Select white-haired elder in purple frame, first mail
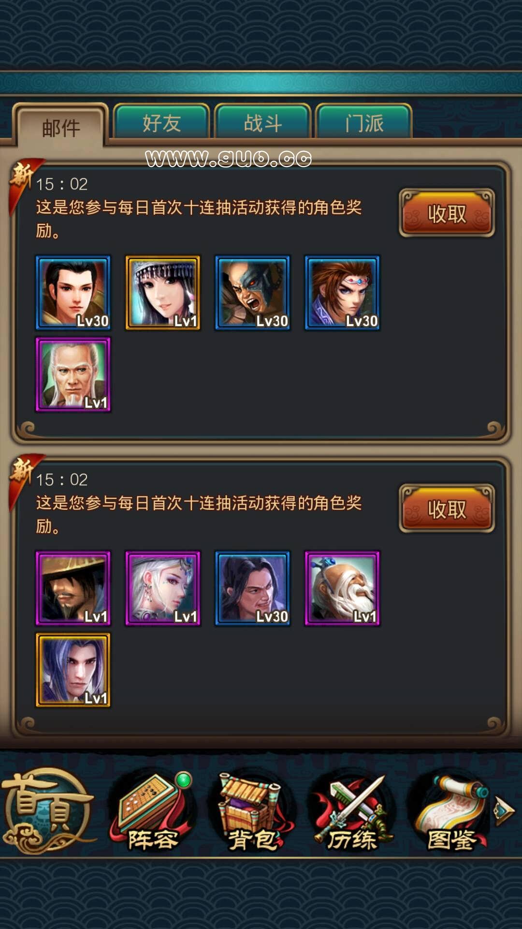 [x=73, y=375]
